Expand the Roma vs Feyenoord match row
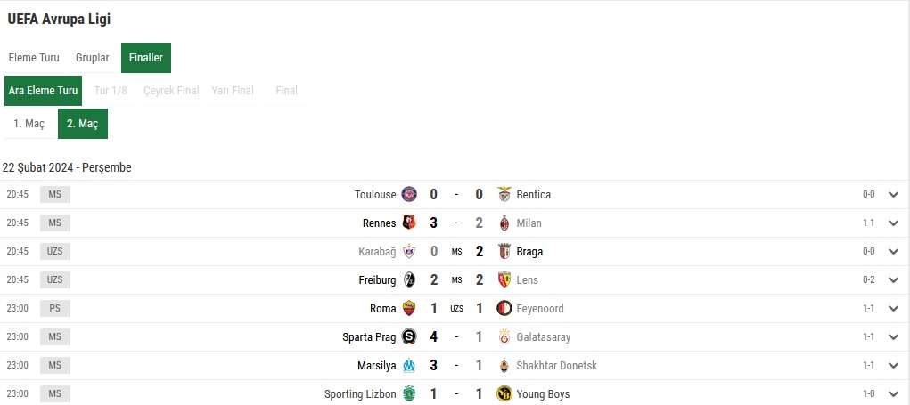910x405 pixels. pyautogui.click(x=893, y=308)
